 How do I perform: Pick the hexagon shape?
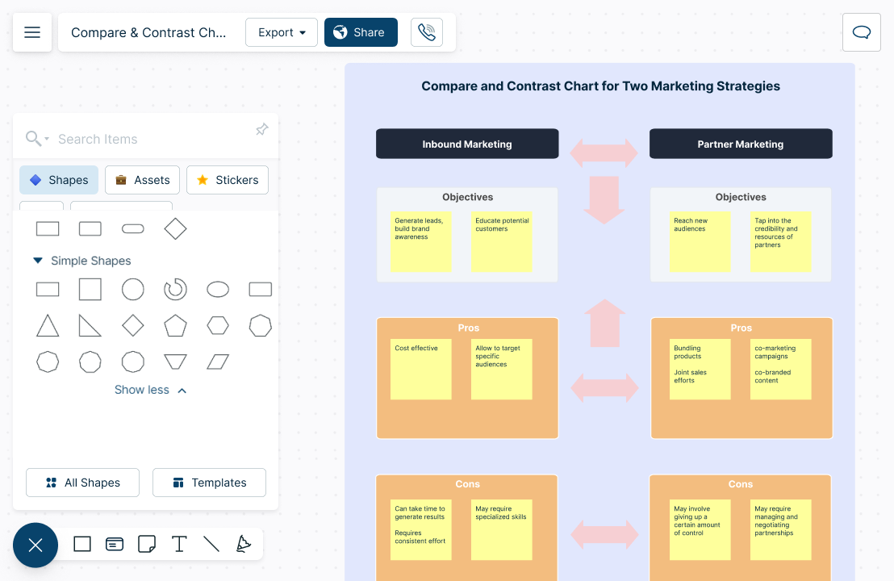click(218, 325)
